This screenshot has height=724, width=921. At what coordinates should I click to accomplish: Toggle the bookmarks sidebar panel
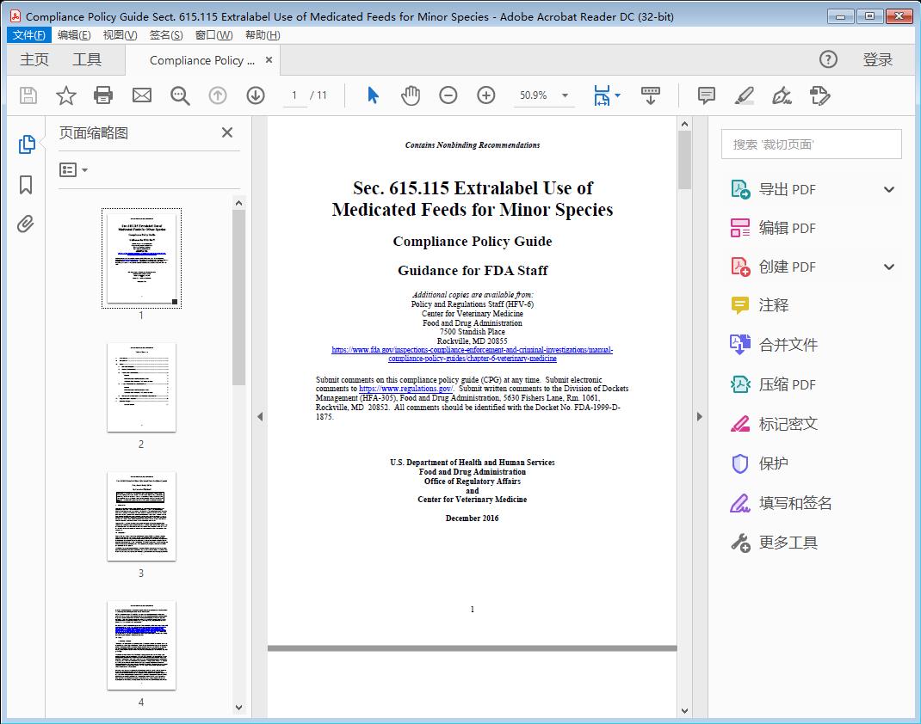[x=25, y=186]
